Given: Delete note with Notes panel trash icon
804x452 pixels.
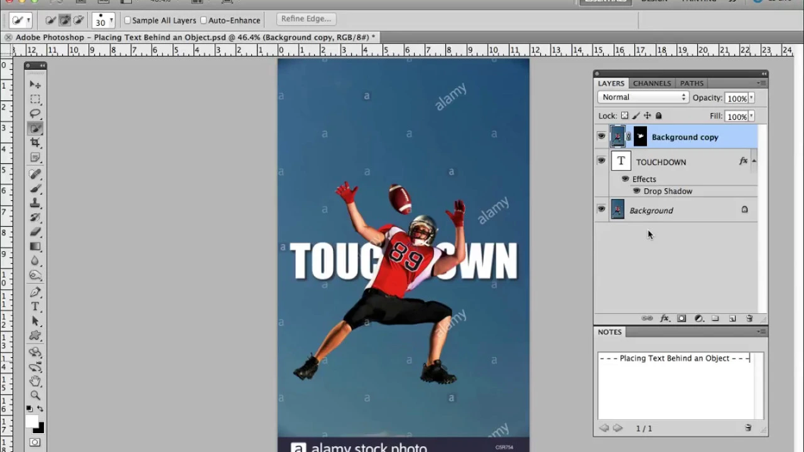Looking at the screenshot, I should click(748, 428).
